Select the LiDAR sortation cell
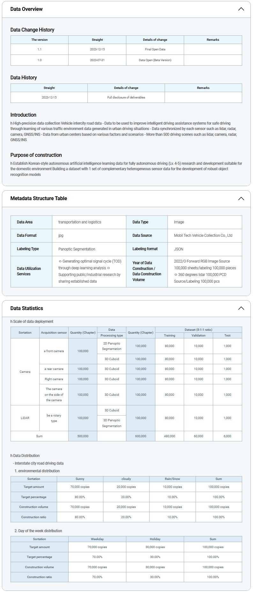The height and width of the screenshot is (594, 253). tap(25, 418)
